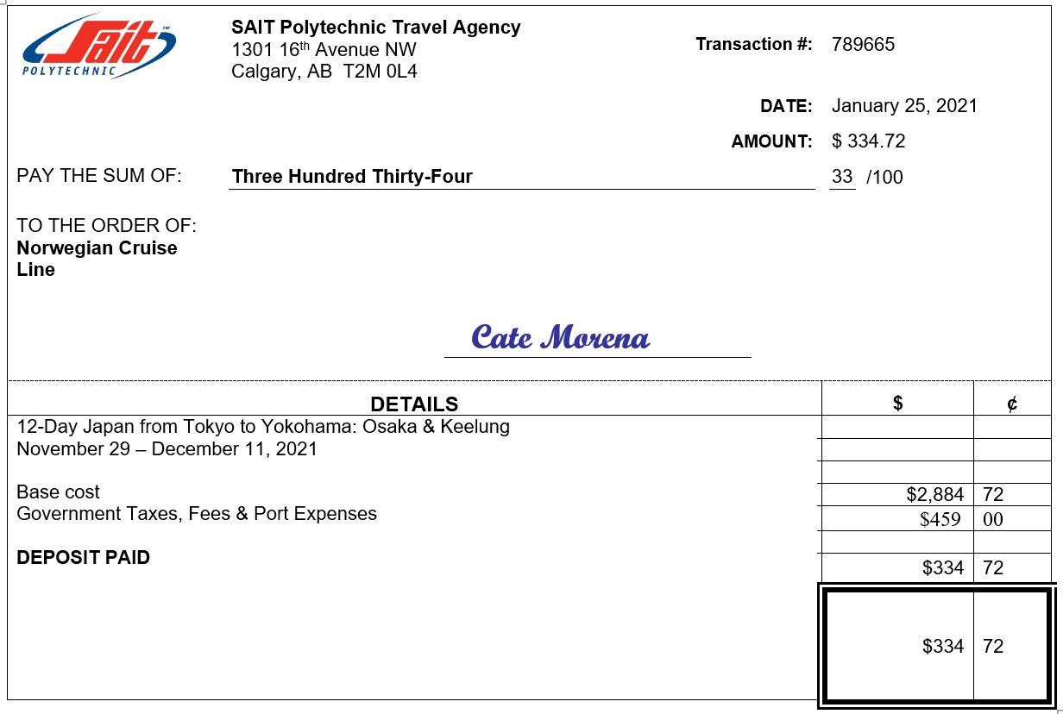Click the Base cost row label
Screen dimensions: 1063x714
(59, 492)
